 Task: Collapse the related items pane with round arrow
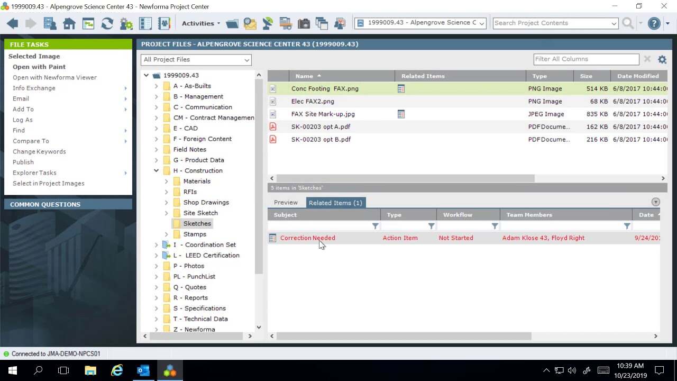click(x=655, y=202)
